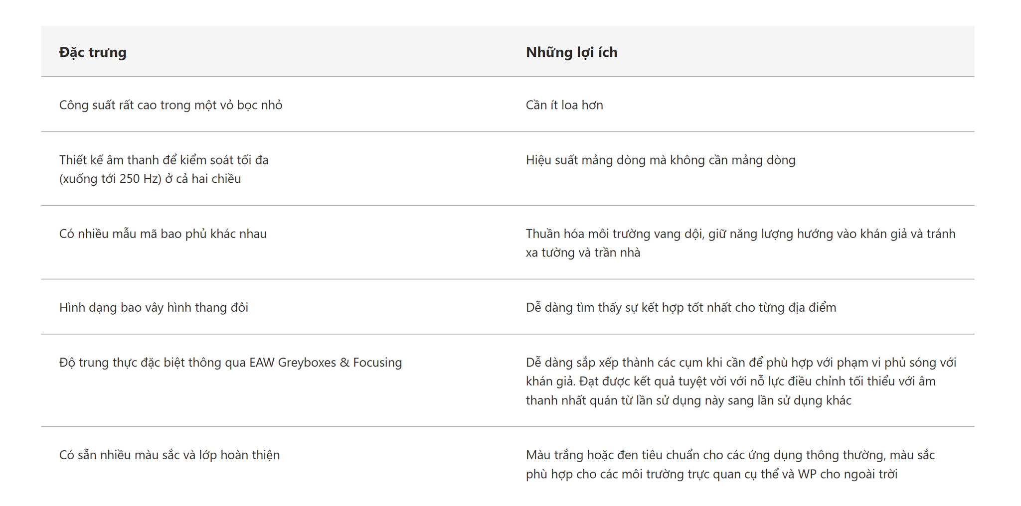The height and width of the screenshot is (506, 1021).
Task: Click the 'thanh nhất quán từ lần sử dụng' line
Action: [688, 400]
